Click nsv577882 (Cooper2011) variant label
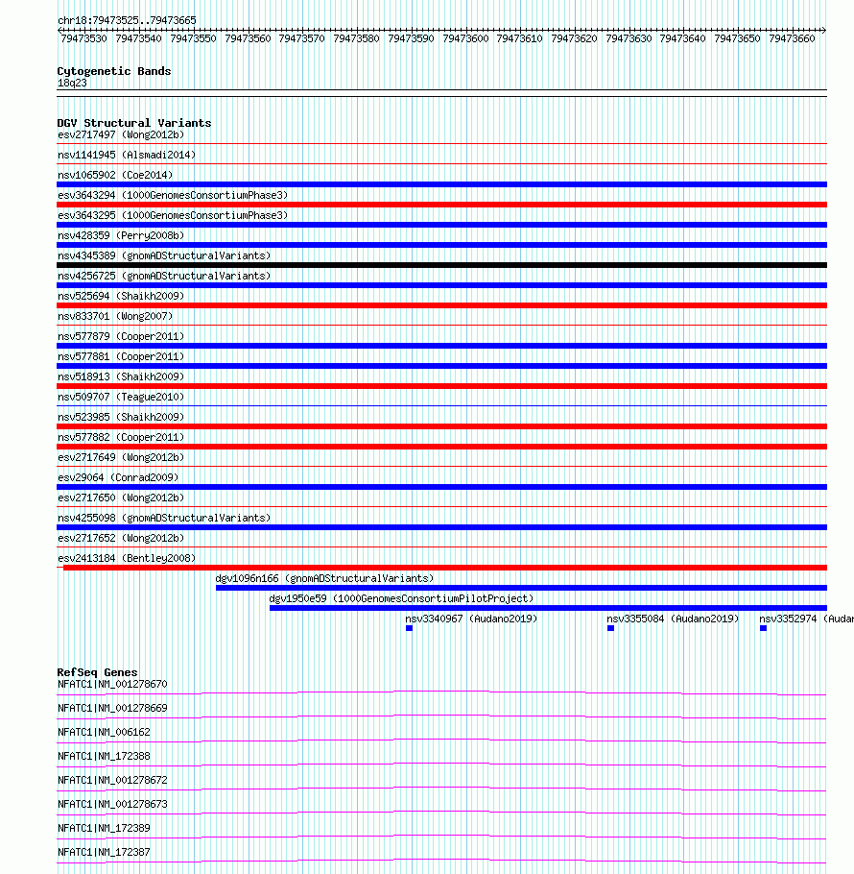The width and height of the screenshot is (854, 874). [121, 437]
